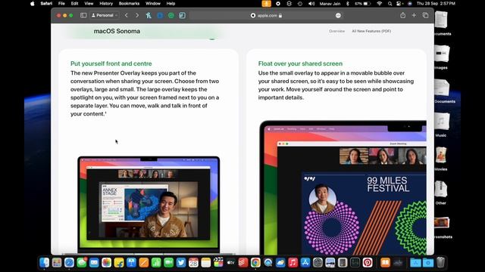
Task: Go back to the previous page
Action: pyautogui.click(x=127, y=15)
